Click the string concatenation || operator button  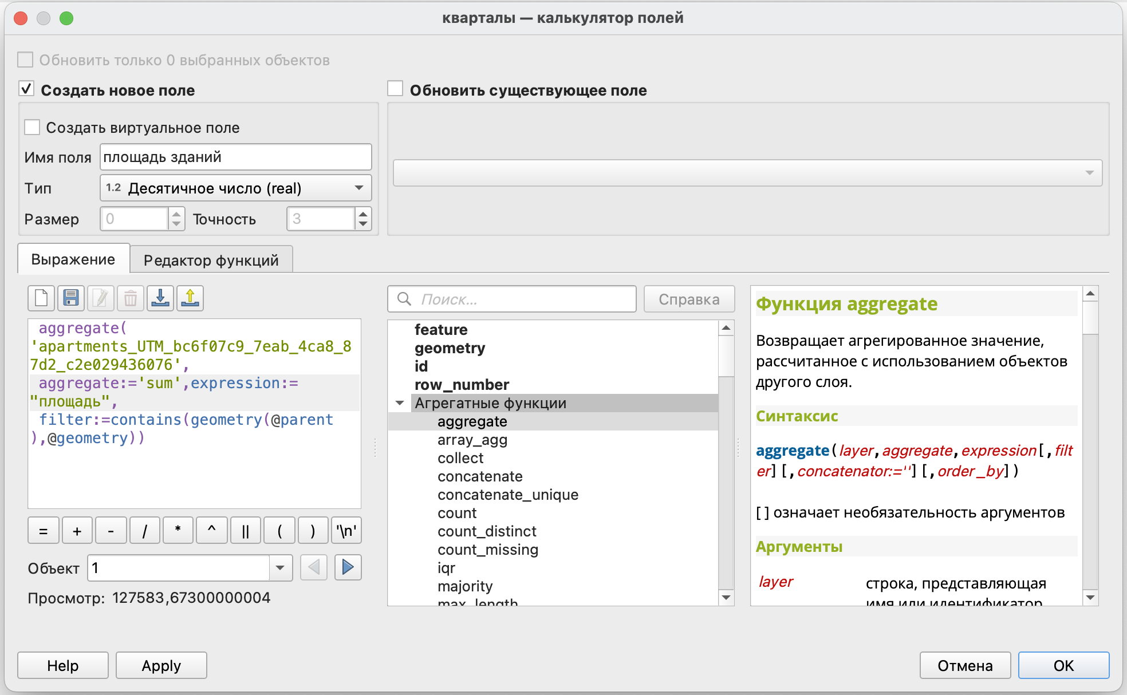(x=246, y=531)
